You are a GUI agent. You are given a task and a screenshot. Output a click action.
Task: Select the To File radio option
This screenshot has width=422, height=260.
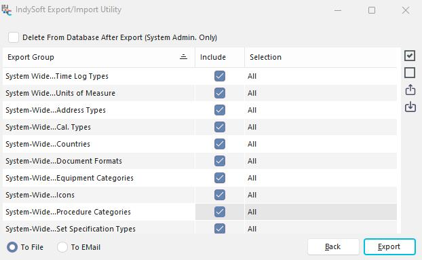point(12,247)
